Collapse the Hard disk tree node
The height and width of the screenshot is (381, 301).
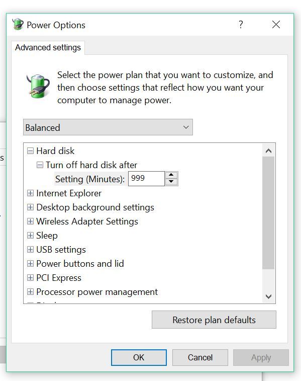tap(30, 151)
